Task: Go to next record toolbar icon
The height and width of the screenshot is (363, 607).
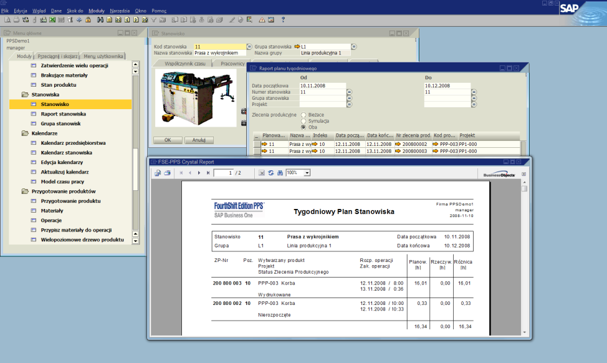Action: pos(136,20)
